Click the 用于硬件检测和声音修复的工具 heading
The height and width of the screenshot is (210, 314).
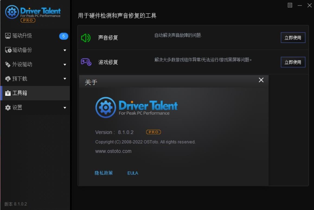tap(117, 16)
